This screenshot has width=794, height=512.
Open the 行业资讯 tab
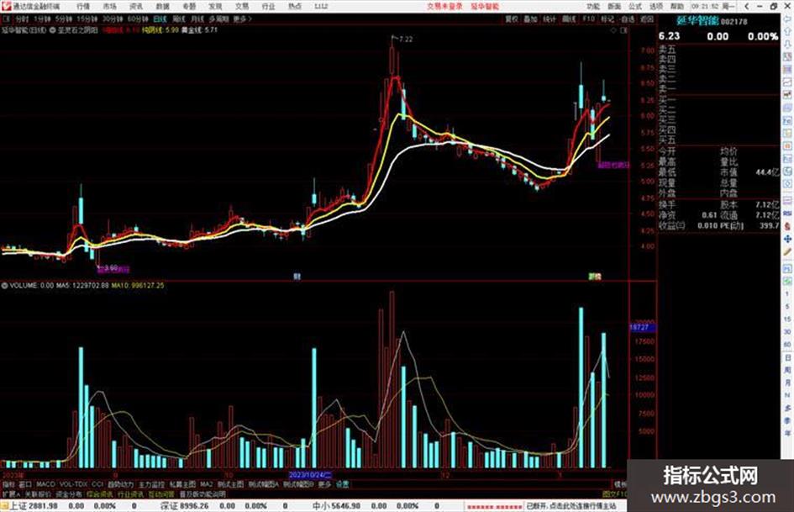click(130, 494)
